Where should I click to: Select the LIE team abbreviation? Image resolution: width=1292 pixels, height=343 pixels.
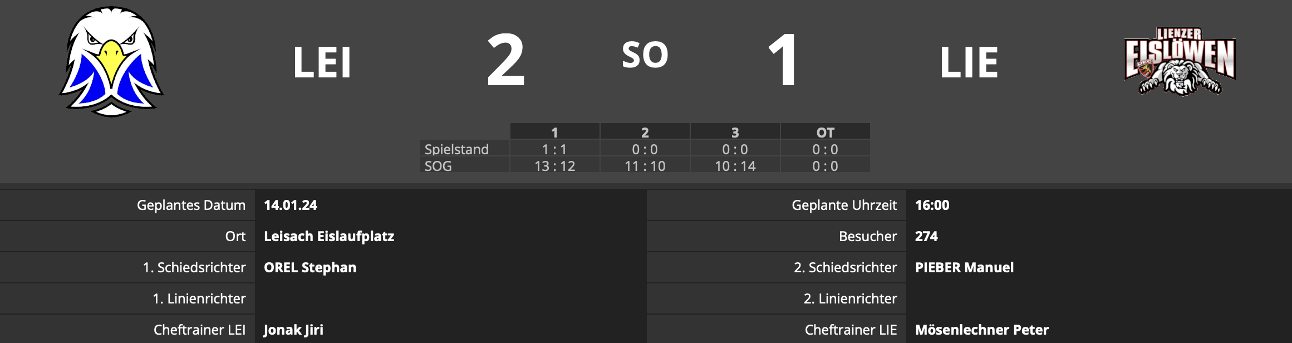pos(969,62)
